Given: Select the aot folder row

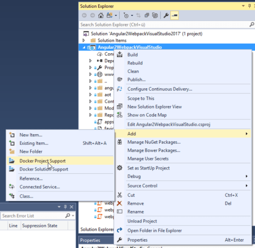Looking at the screenshot, I should pos(108,95).
